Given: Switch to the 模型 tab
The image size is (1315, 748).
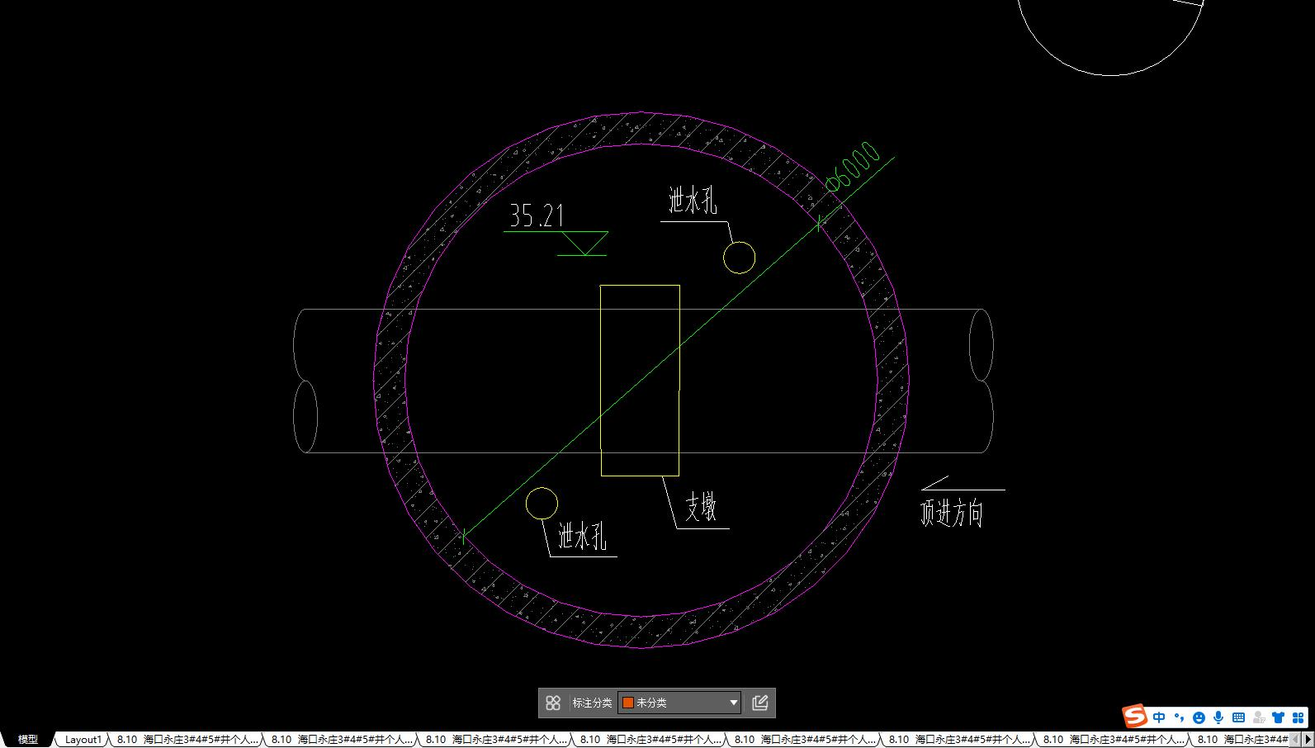Looking at the screenshot, I should [x=27, y=739].
